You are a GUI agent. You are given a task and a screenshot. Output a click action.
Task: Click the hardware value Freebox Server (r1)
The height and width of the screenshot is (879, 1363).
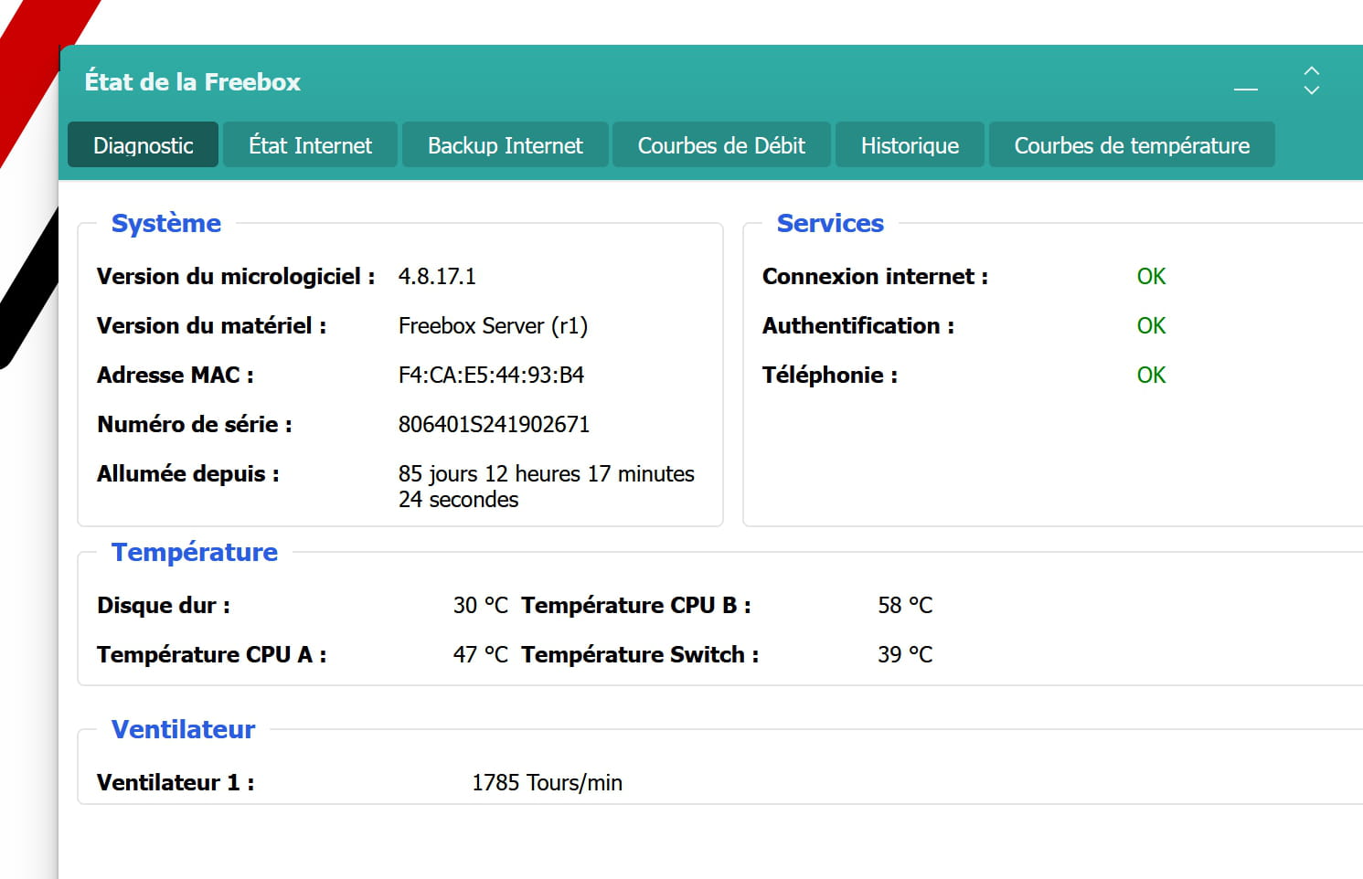coord(493,326)
